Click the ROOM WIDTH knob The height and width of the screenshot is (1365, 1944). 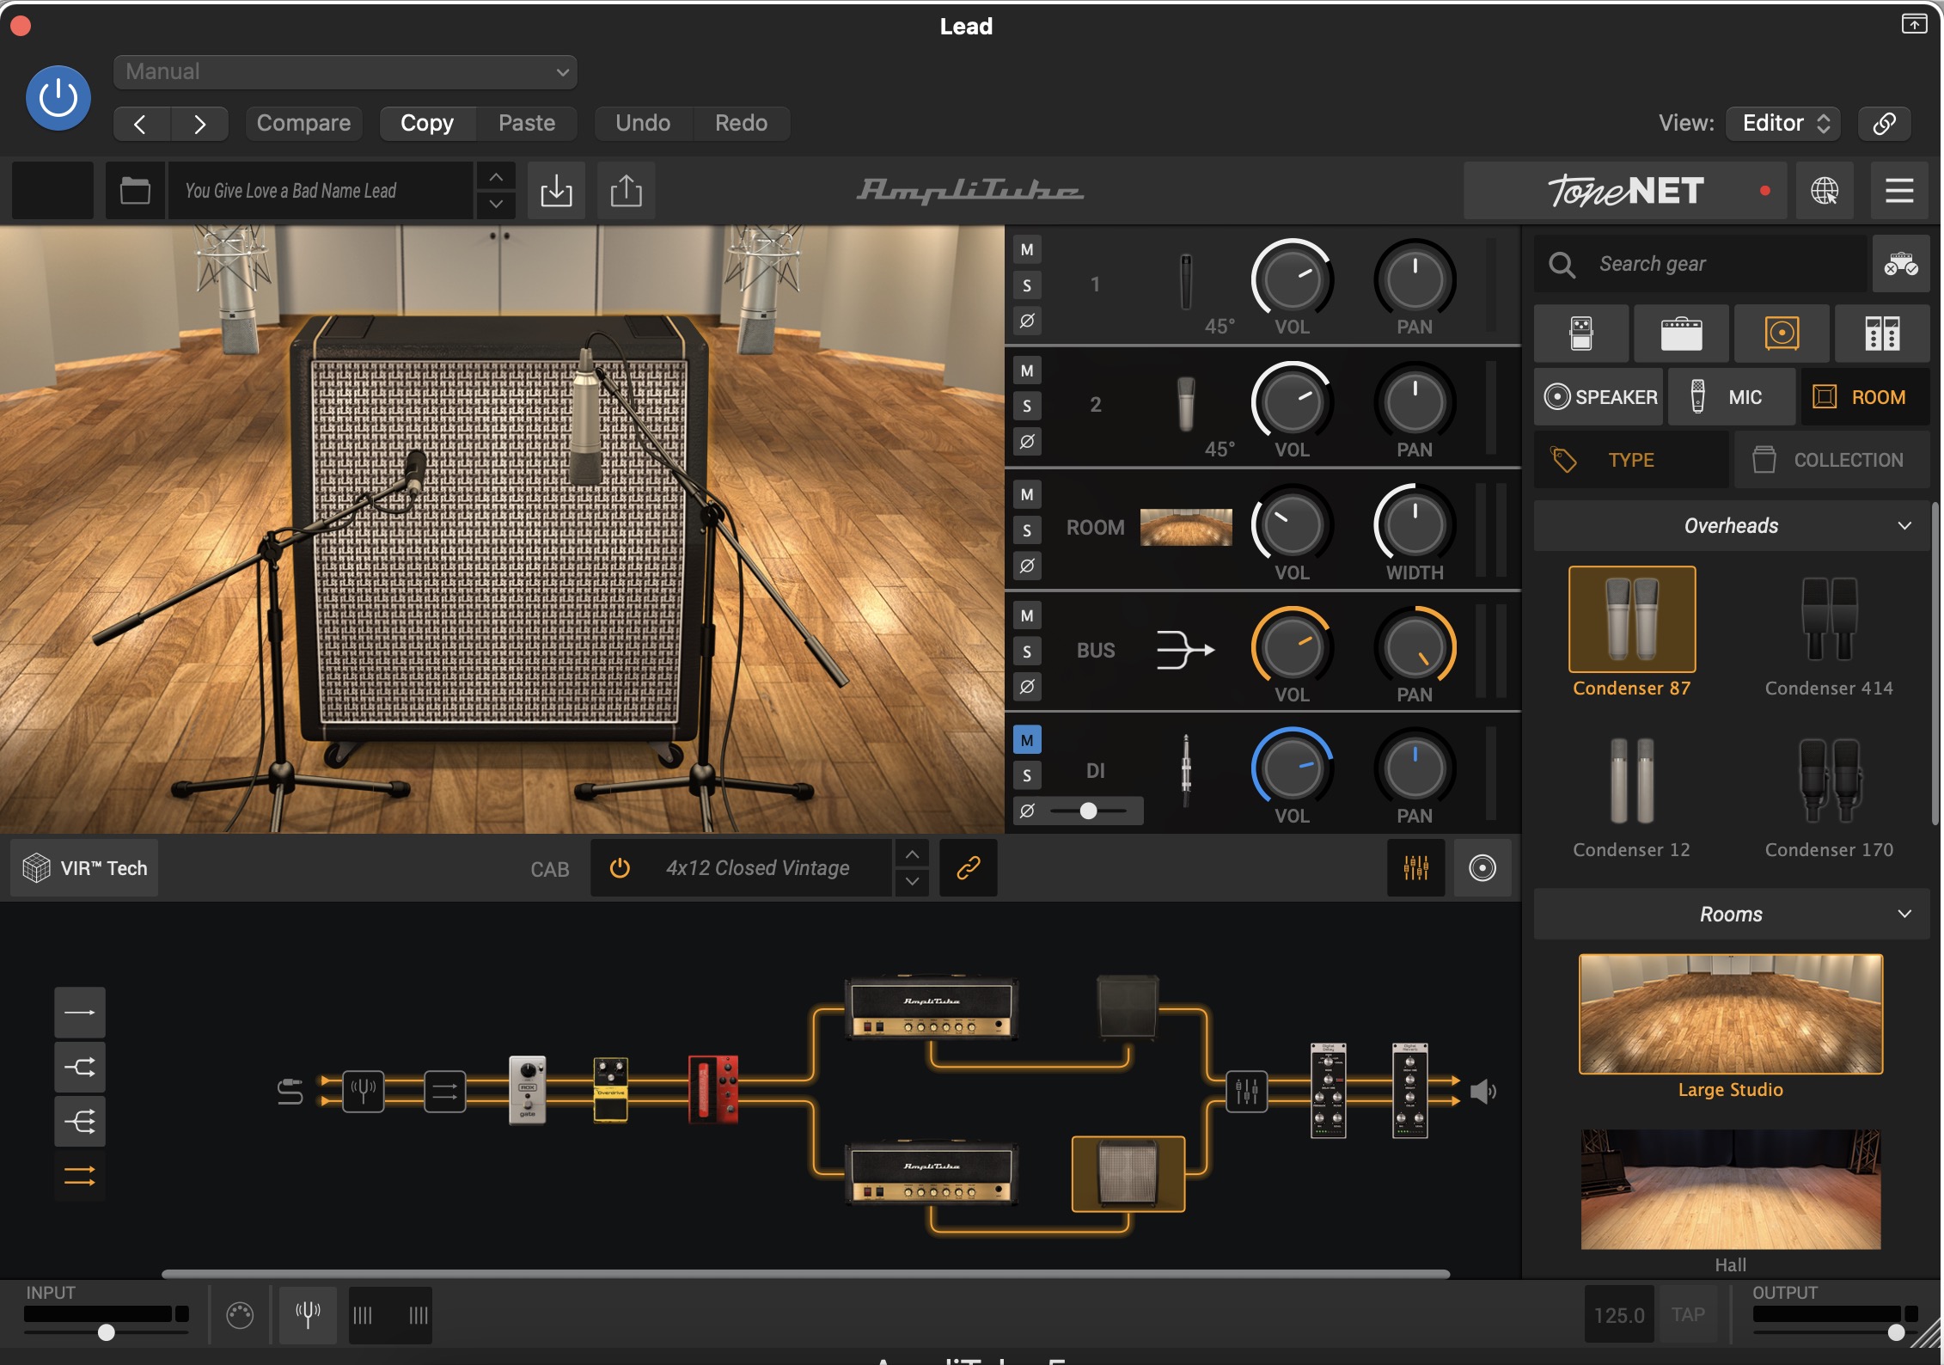tap(1415, 524)
